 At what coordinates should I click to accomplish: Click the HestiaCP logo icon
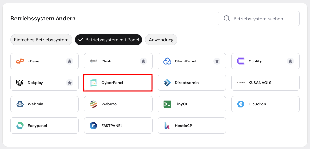pos(167,126)
